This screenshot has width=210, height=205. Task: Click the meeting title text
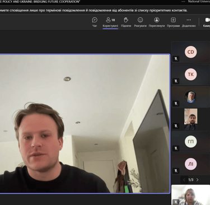40,2
